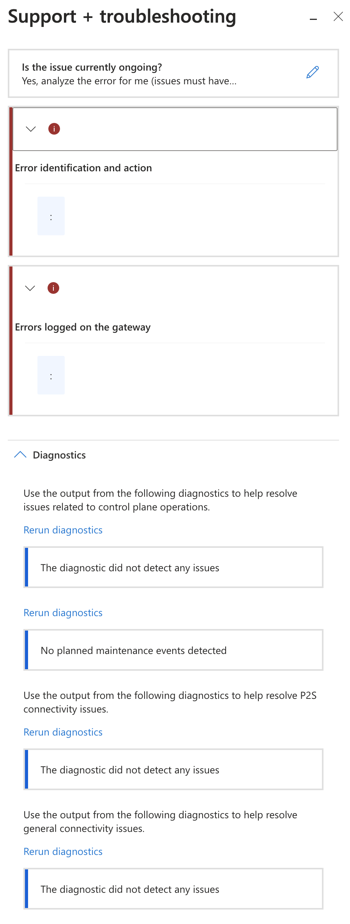Open the pencil edit icon for issue question

[x=312, y=71]
